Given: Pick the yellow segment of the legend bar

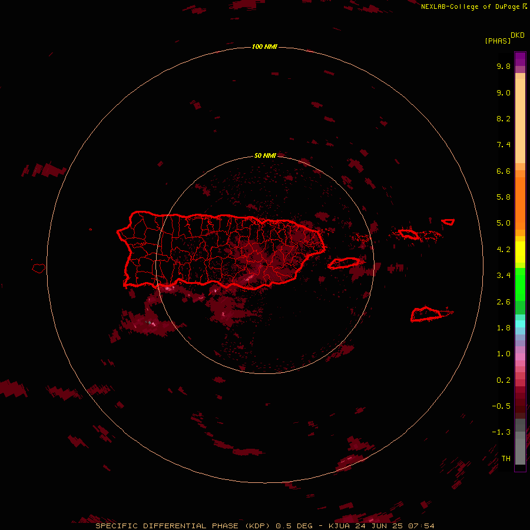Looking at the screenshot, I should (520, 252).
